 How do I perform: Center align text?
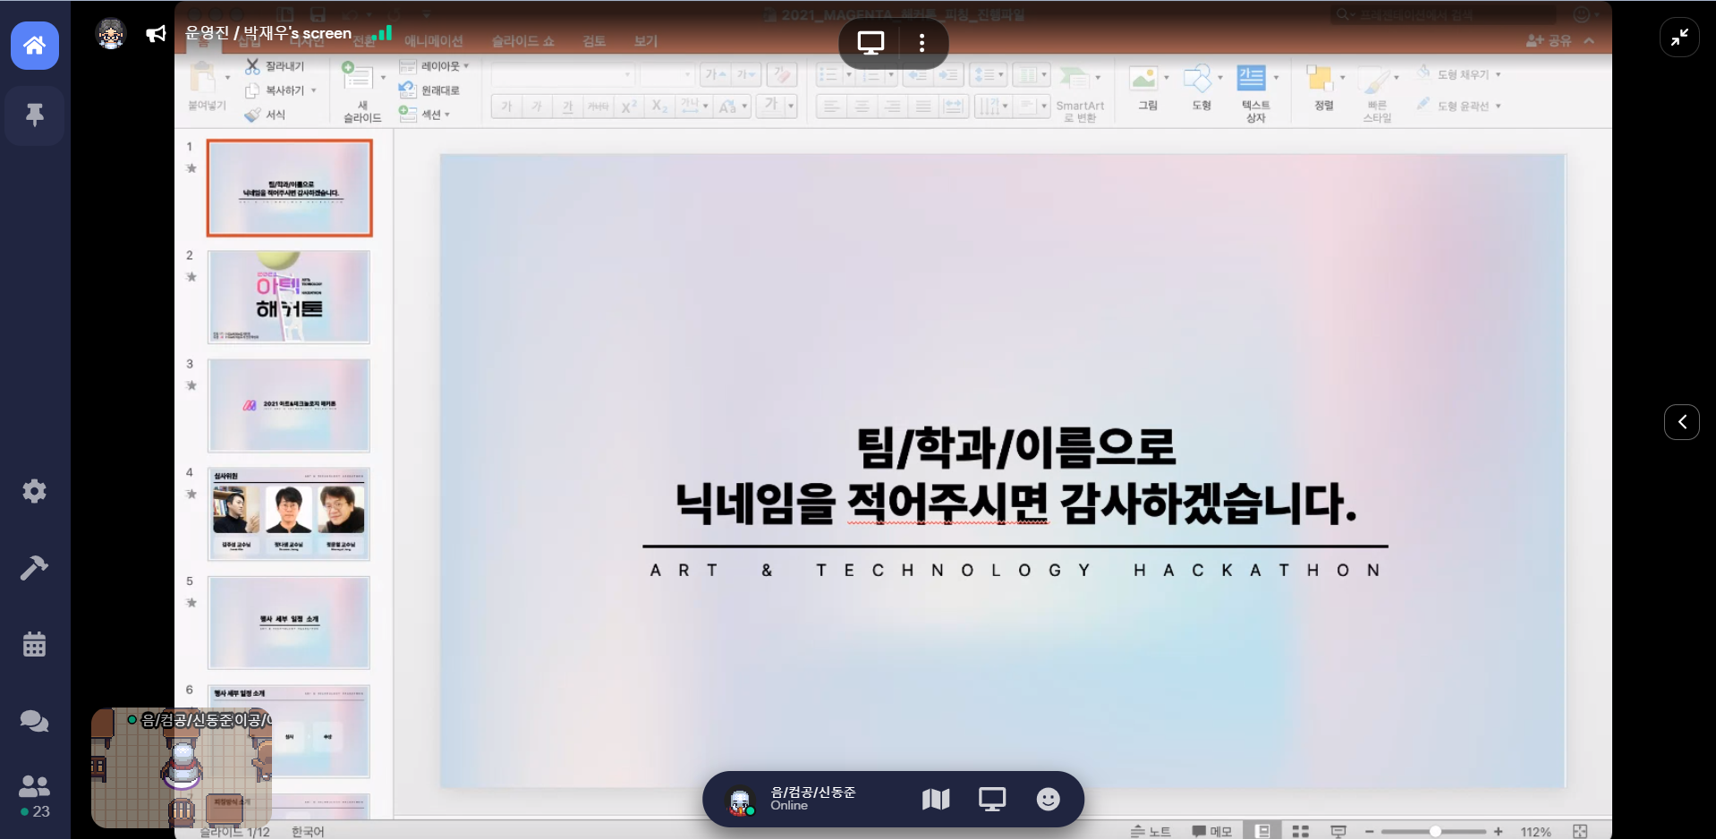(x=862, y=106)
